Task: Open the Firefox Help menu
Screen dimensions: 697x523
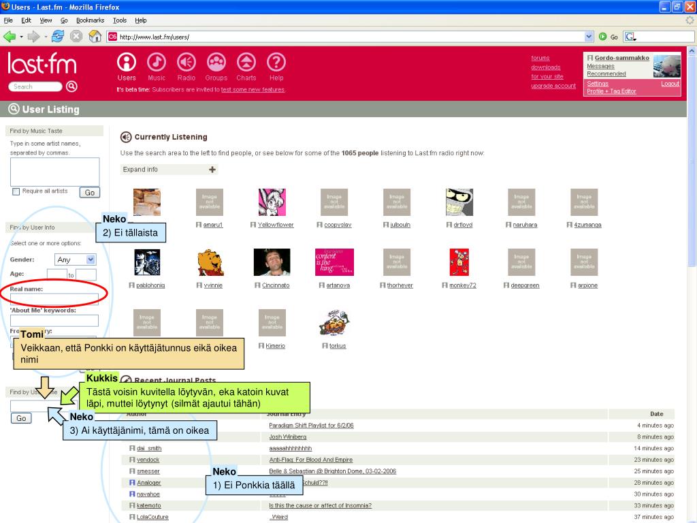Action: tap(141, 20)
